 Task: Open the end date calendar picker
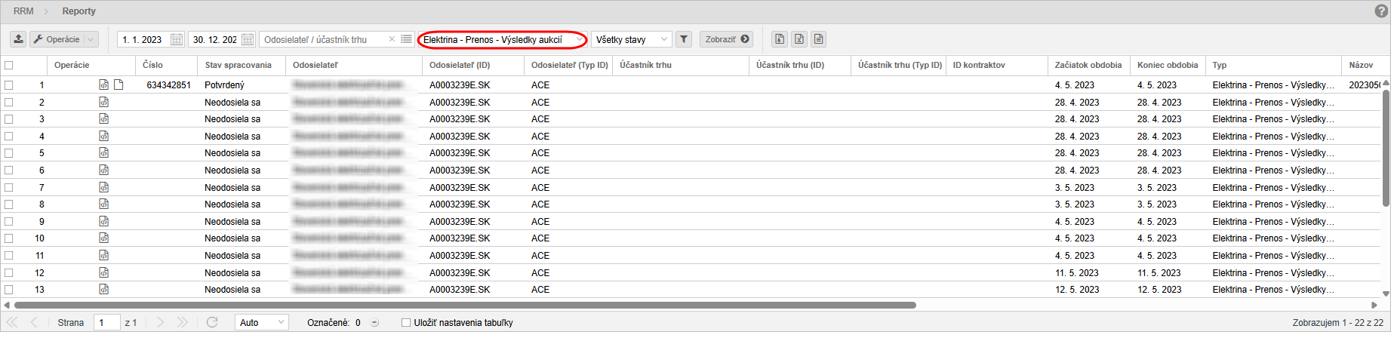pos(248,39)
